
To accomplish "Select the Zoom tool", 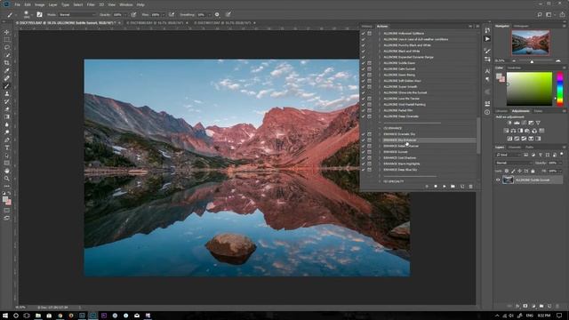I will click(x=6, y=179).
